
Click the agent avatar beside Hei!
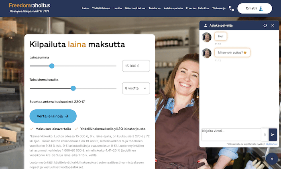tap(206, 37)
